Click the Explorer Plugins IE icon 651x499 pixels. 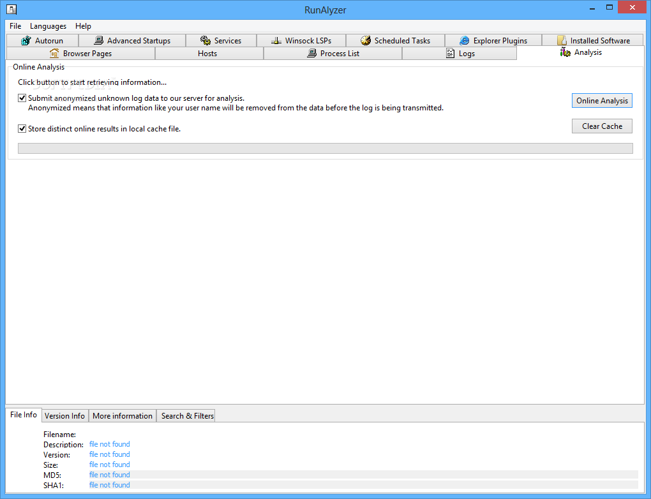point(464,40)
